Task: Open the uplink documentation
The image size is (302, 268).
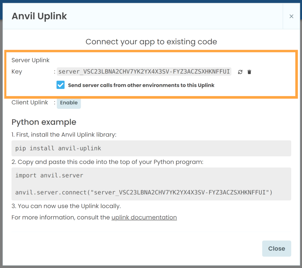Action: (144, 217)
